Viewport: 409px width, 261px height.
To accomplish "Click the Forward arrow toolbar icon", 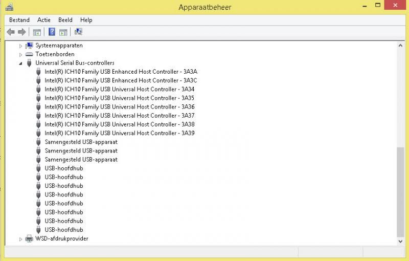I will tap(21, 32).
